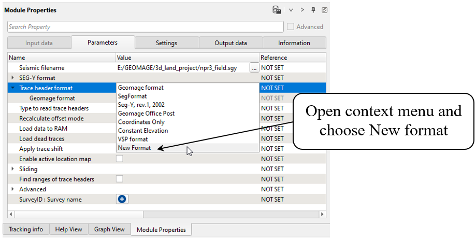Enable the active location map checkbox
This screenshot has height=238, width=476.
click(120, 159)
